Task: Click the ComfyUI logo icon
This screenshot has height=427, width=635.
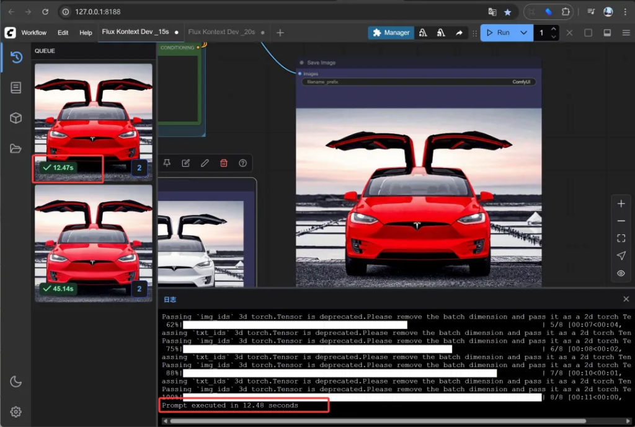Action: [10, 32]
